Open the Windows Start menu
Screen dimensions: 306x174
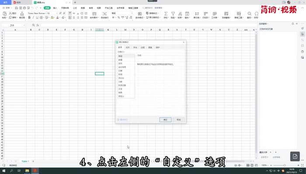coord(4,171)
